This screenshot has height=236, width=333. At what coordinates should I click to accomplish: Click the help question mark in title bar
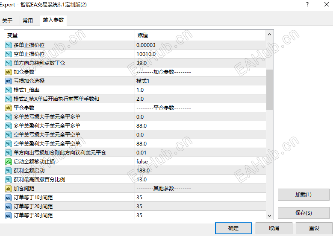pos(307,4)
